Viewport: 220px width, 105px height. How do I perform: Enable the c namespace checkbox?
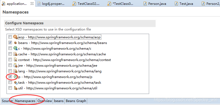click(10, 48)
